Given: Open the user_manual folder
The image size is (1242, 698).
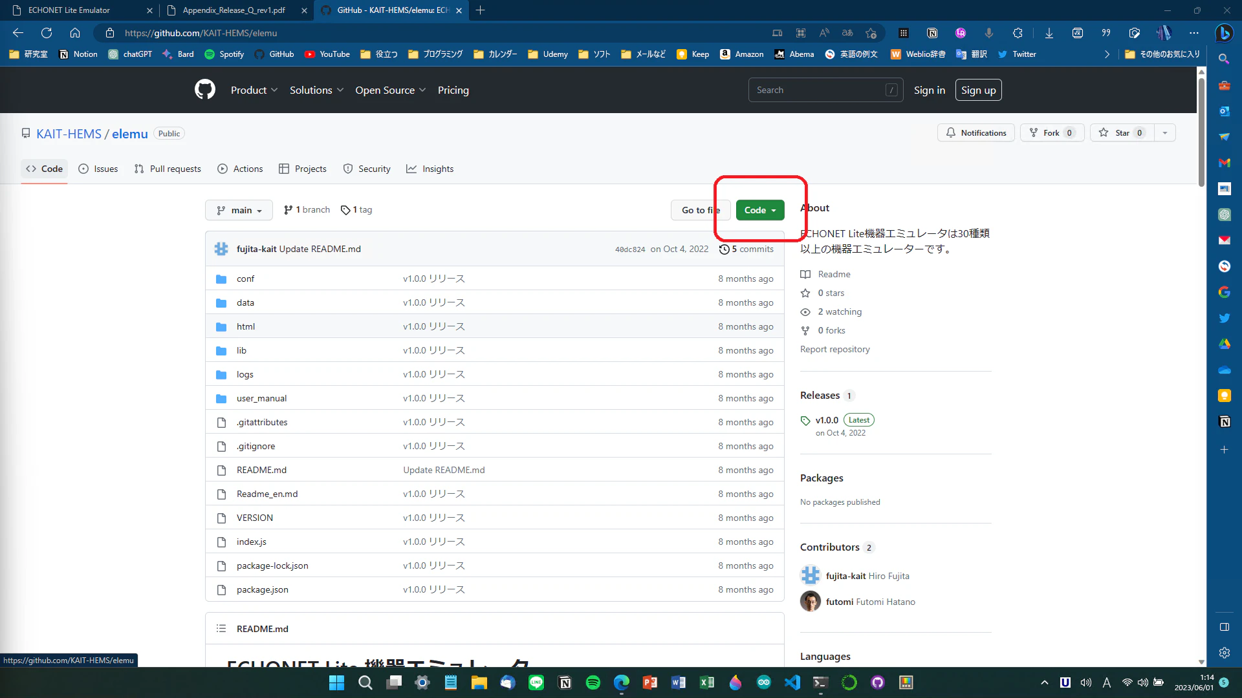Looking at the screenshot, I should tap(261, 398).
